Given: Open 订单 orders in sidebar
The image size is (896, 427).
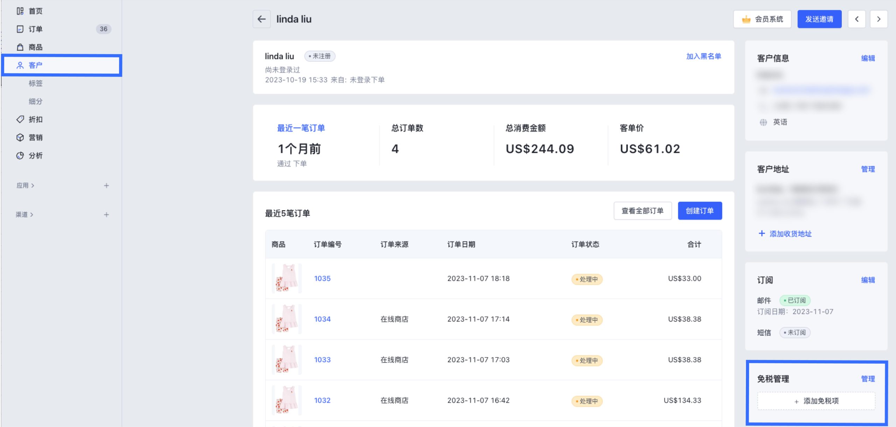Looking at the screenshot, I should tap(35, 29).
